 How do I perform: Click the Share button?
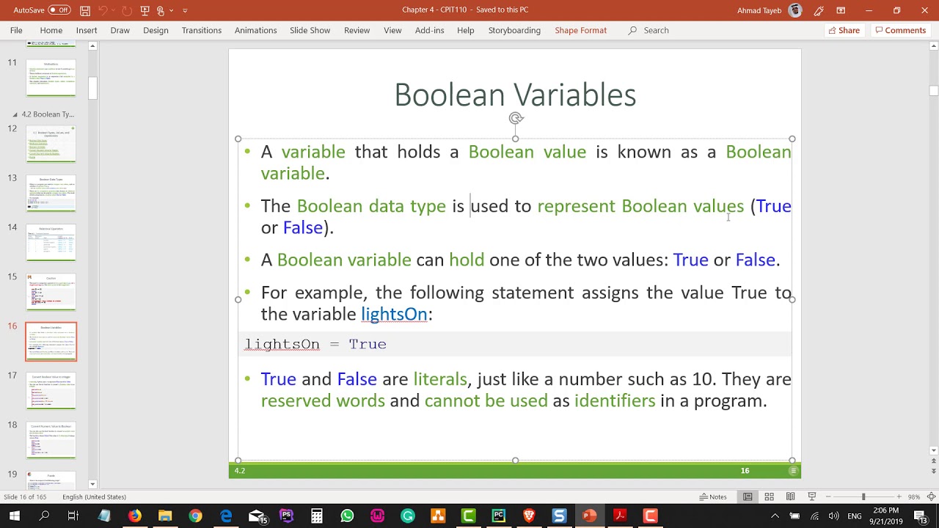click(844, 30)
